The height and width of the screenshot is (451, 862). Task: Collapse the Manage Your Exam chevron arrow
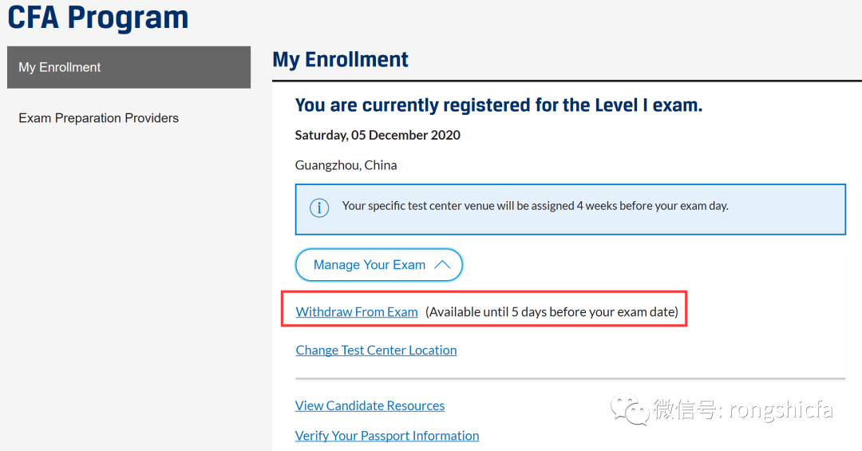[443, 265]
